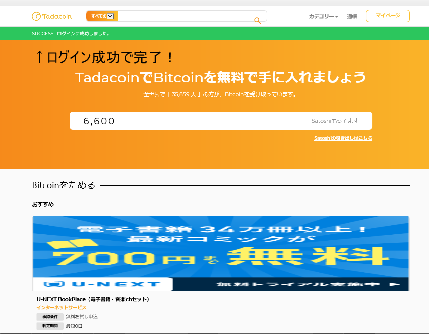Open the 通帳 passbook page
Screen dimensions: 429x334
pyautogui.click(x=352, y=16)
